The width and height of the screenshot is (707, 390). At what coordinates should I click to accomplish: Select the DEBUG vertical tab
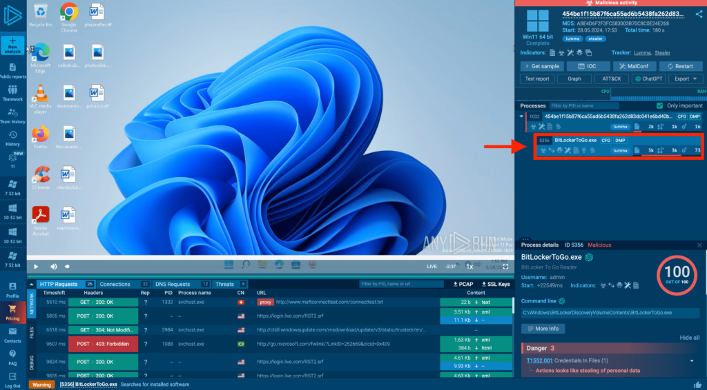pos(32,363)
